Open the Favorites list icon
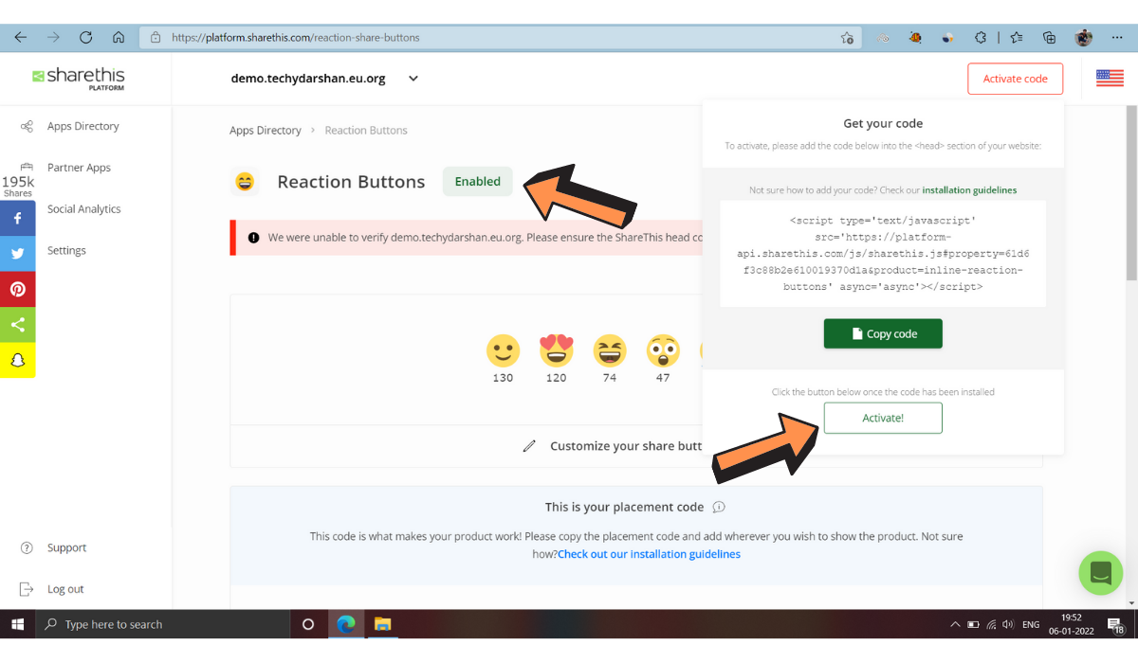This screenshot has height=663, width=1138. 1017,38
